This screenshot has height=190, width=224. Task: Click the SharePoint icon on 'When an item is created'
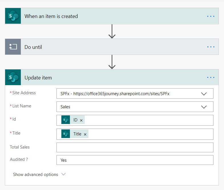coord(13,16)
